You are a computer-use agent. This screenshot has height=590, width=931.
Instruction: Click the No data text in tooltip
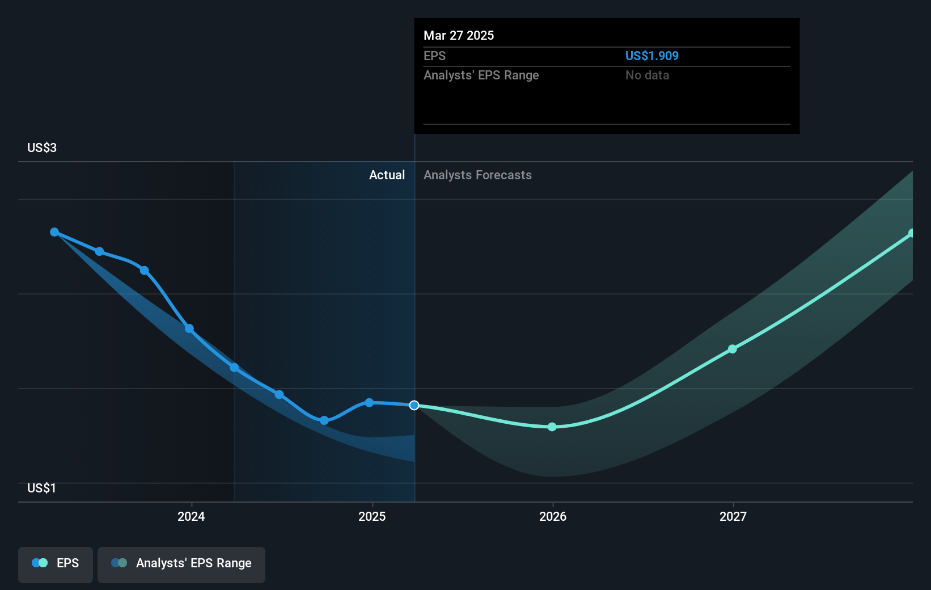point(648,75)
